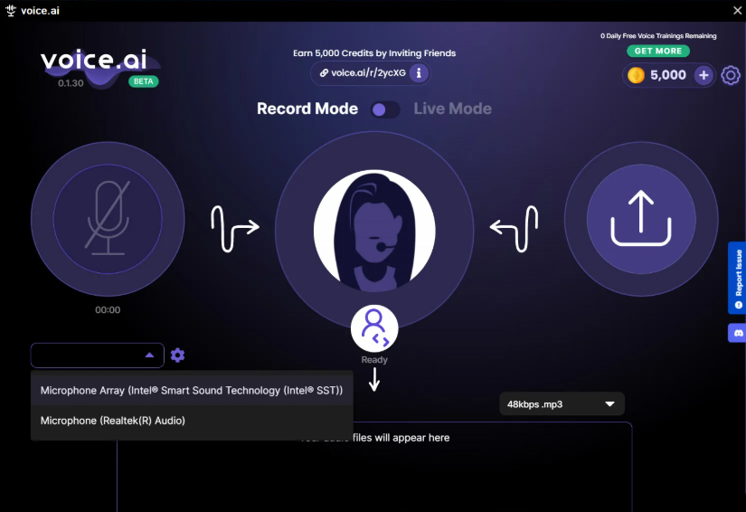Screen dimensions: 746x512
Task: Click the gold coin credits icon
Action: [x=636, y=75]
